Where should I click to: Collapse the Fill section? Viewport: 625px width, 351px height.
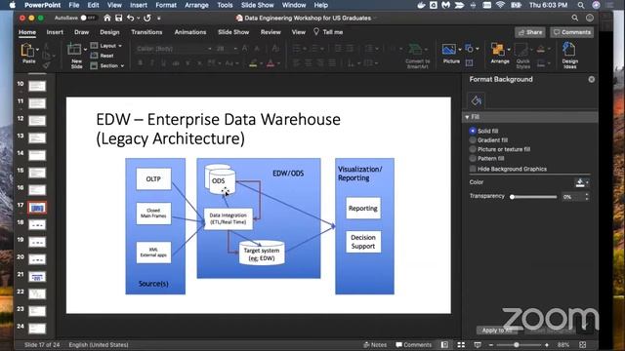pos(467,117)
